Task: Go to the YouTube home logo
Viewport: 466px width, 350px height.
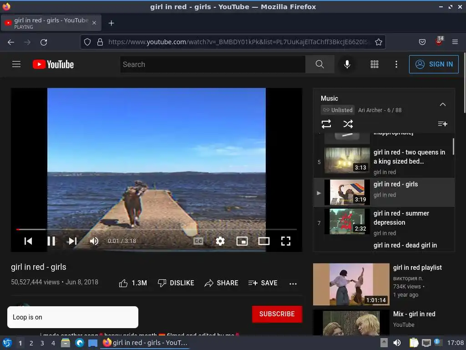Action: tap(53, 64)
